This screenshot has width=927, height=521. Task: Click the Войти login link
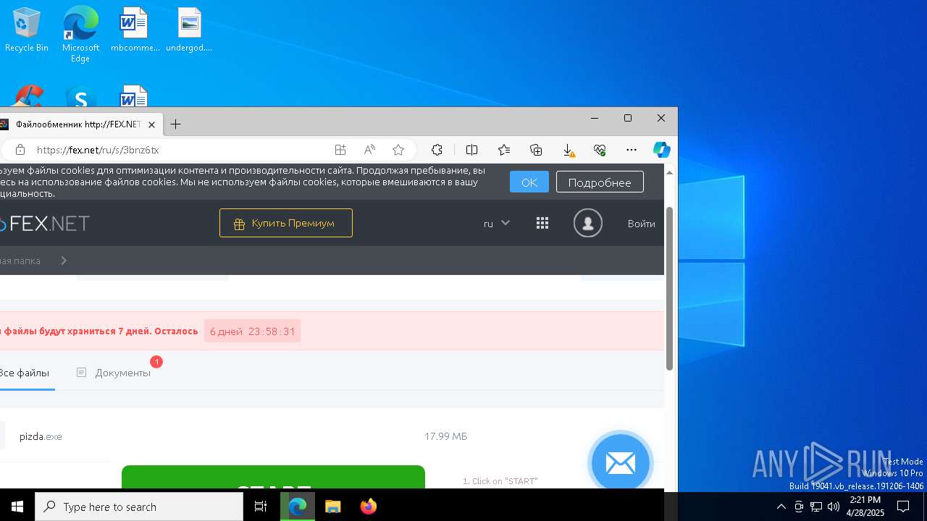tap(642, 224)
